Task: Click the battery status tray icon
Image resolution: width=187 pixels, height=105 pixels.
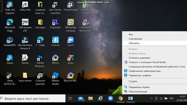Action: coord(166,99)
